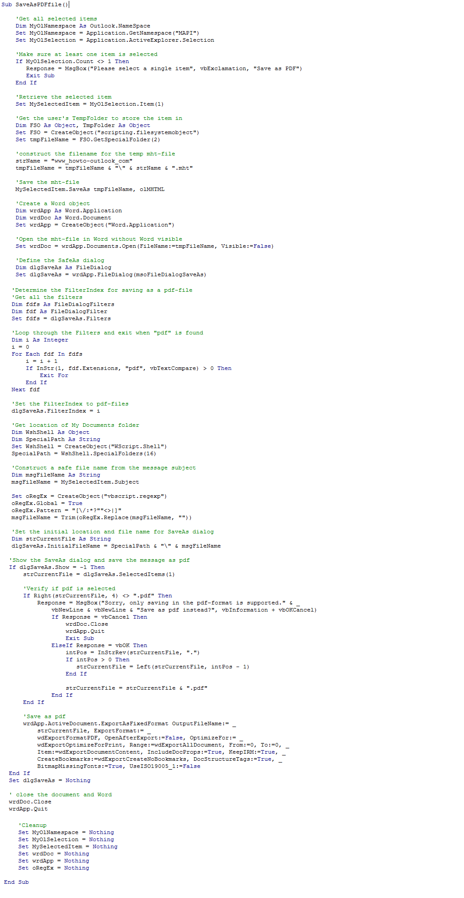The width and height of the screenshot is (464, 898).
Task: Click the "Exit For" statement
Action: coord(54,375)
